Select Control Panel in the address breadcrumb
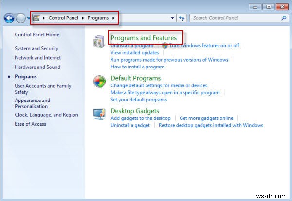The image size is (292, 201). (63, 18)
